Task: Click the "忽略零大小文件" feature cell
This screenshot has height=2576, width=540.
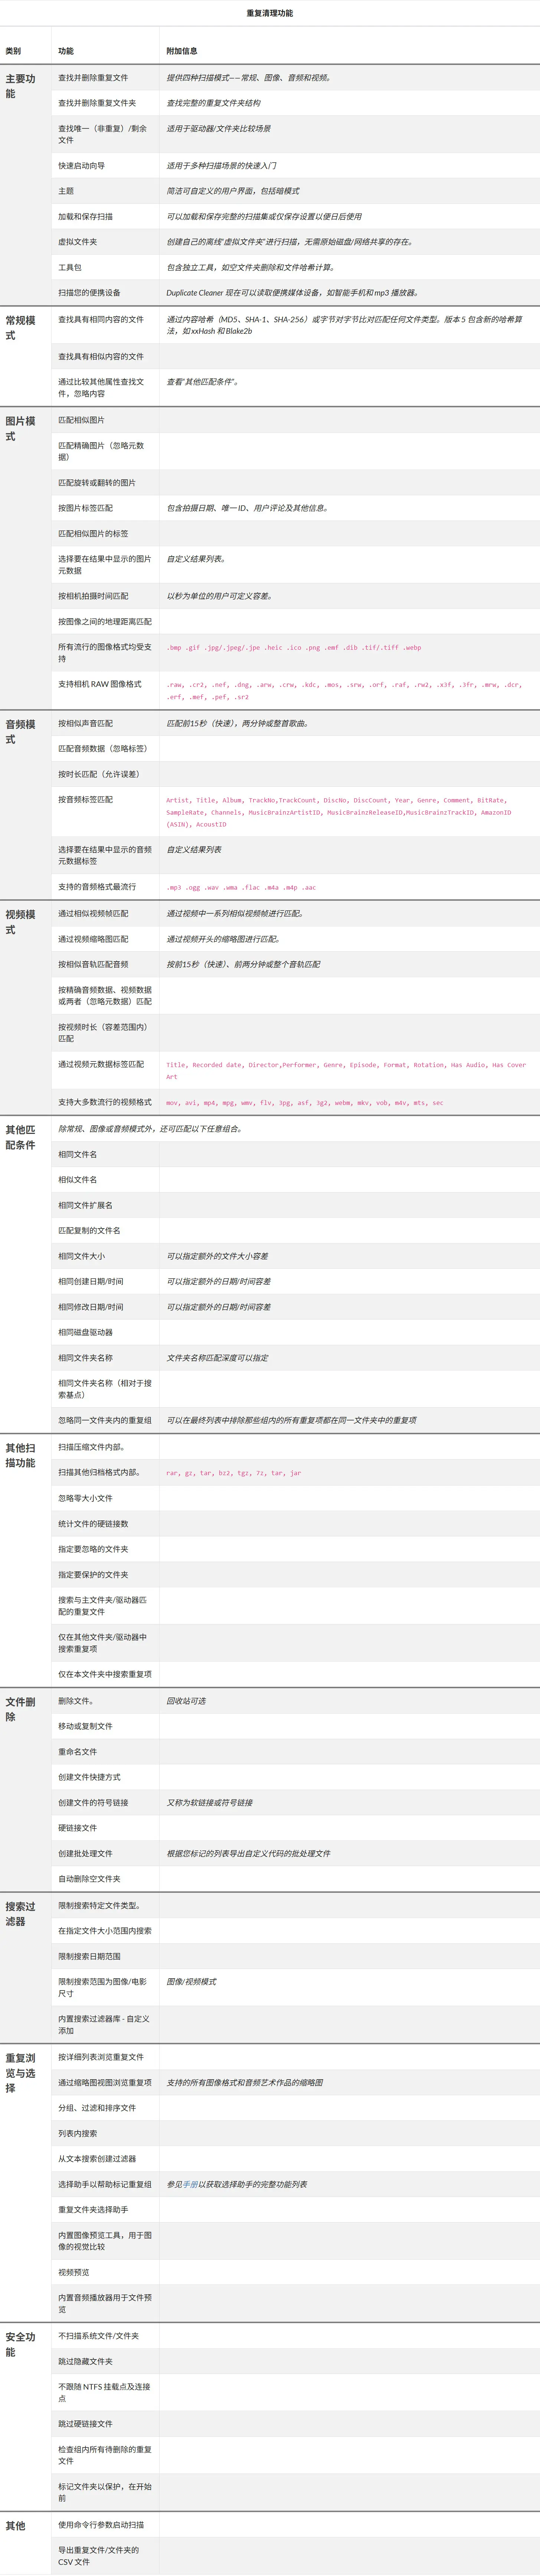Action: [105, 1498]
